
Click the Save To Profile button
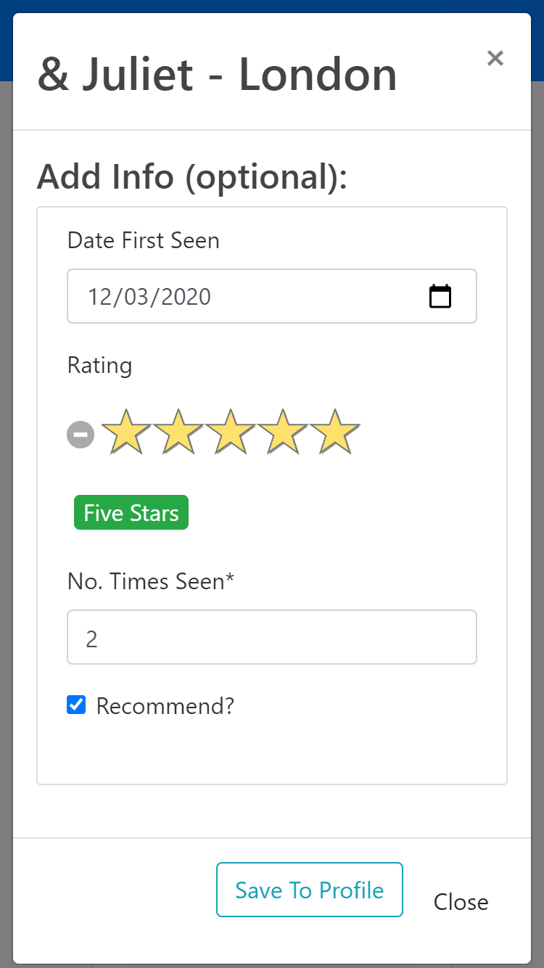tap(309, 890)
